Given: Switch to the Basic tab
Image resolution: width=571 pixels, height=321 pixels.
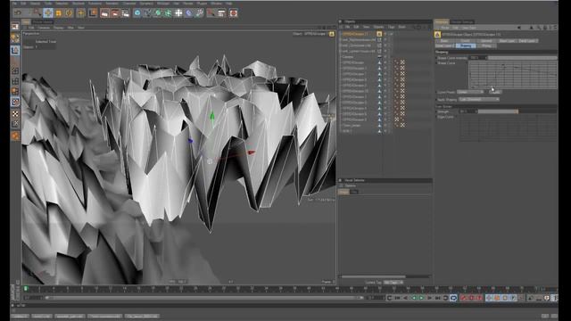Looking at the screenshot, I should click(x=444, y=41).
